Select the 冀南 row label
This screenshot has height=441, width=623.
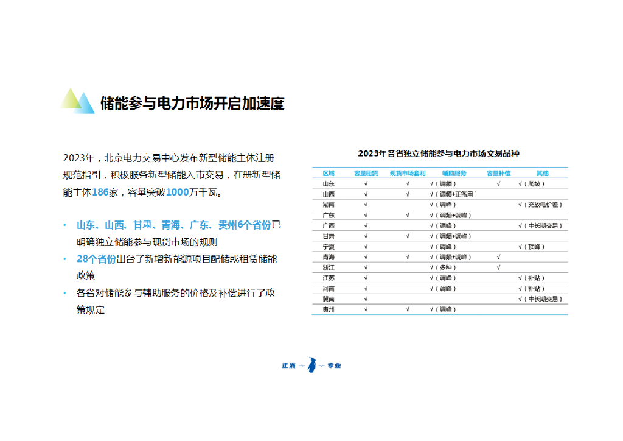click(329, 298)
